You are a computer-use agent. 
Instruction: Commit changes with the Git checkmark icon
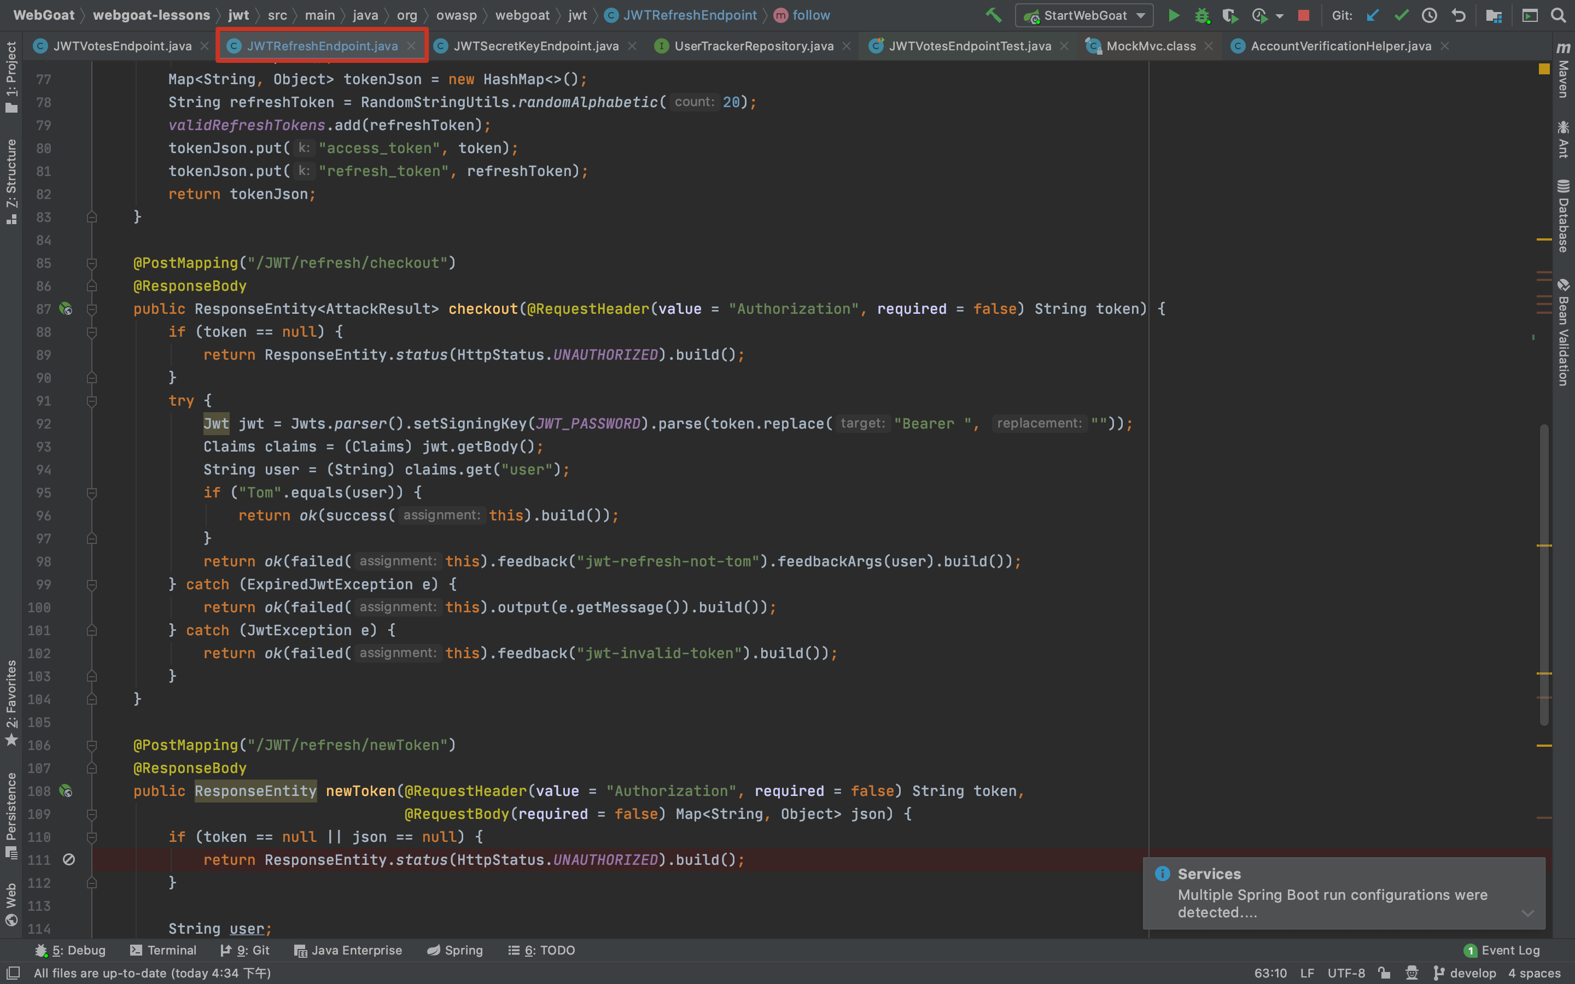1401,15
